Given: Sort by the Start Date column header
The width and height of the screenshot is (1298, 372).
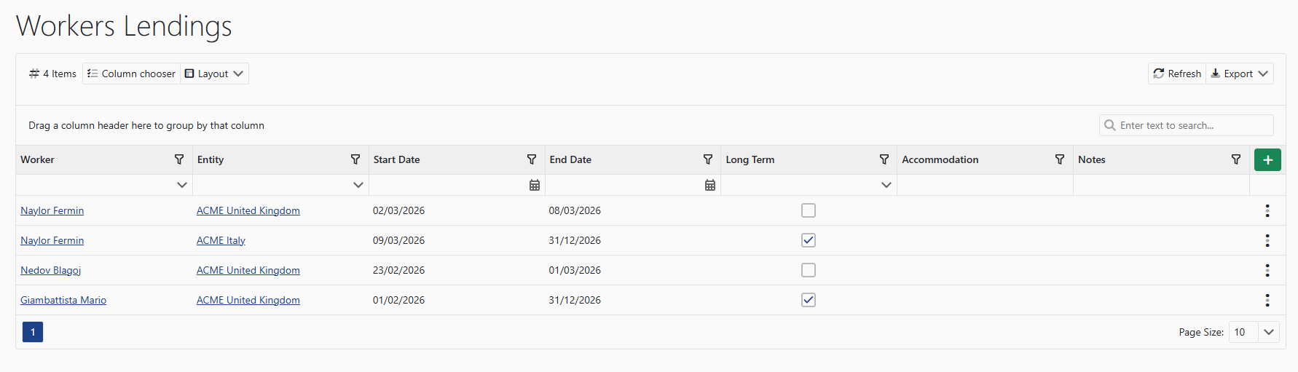Looking at the screenshot, I should [397, 159].
